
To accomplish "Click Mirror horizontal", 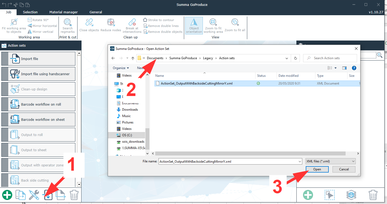I will [42, 26].
